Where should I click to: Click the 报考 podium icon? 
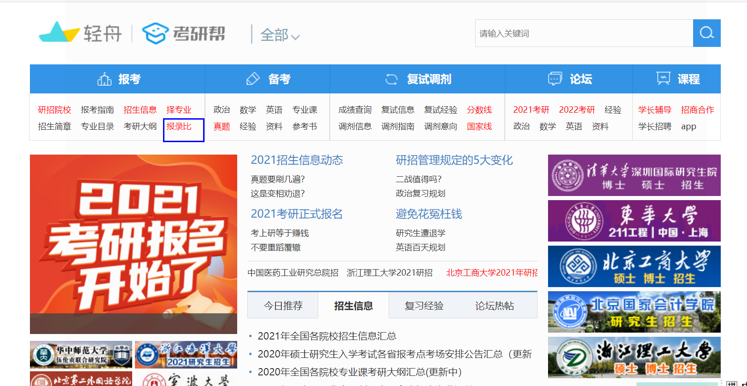click(x=104, y=79)
